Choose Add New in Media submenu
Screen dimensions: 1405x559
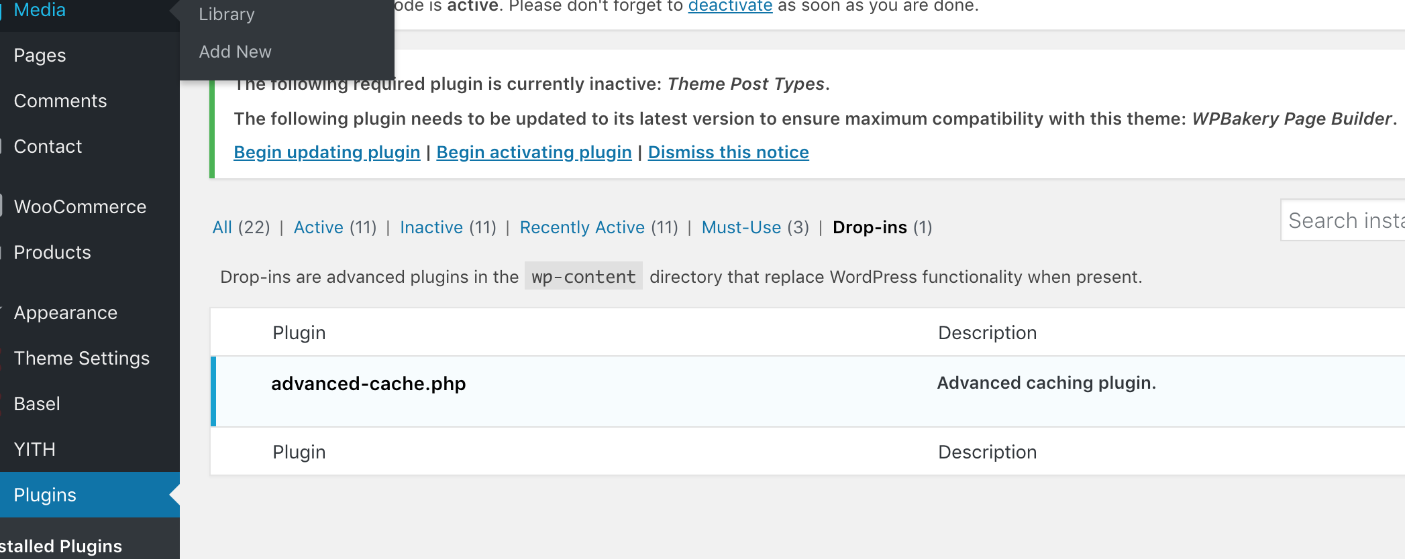tap(235, 52)
